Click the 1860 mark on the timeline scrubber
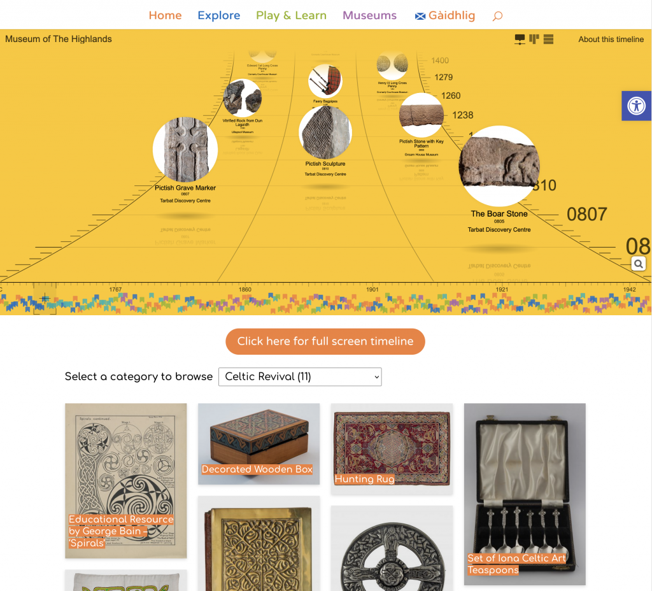This screenshot has width=652, height=591. [245, 290]
